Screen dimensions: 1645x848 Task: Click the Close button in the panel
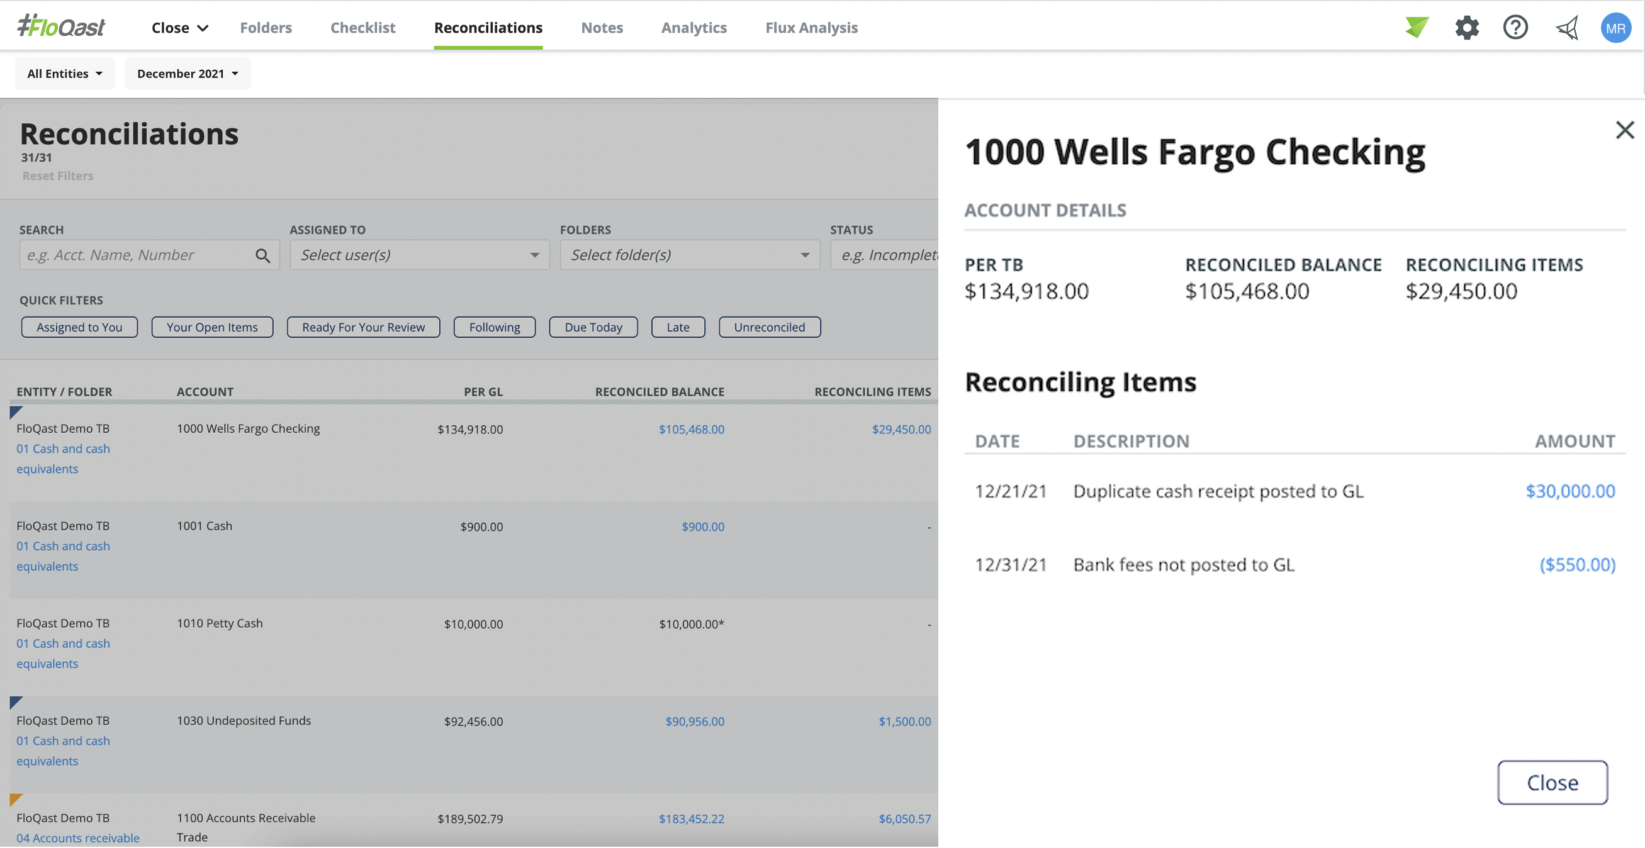tap(1552, 783)
